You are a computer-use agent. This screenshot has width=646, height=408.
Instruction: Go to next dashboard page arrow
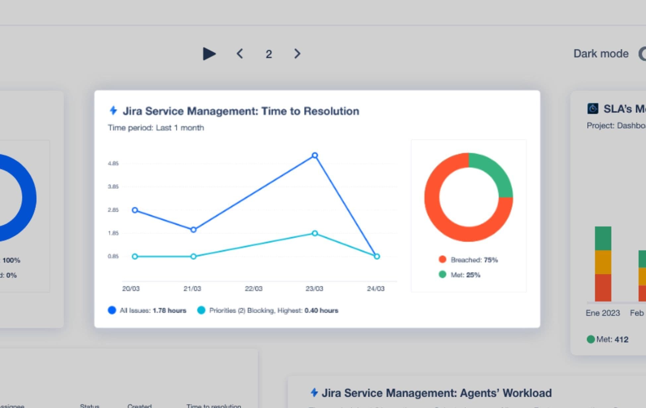297,54
